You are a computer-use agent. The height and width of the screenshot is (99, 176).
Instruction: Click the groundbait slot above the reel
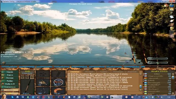click(43, 74)
